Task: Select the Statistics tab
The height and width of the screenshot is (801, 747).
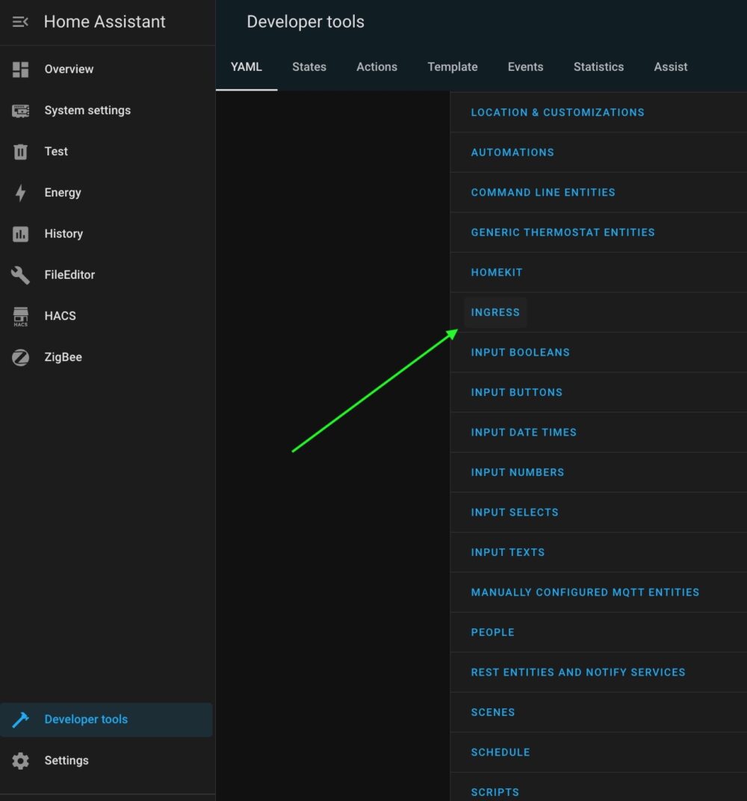Action: [x=598, y=67]
